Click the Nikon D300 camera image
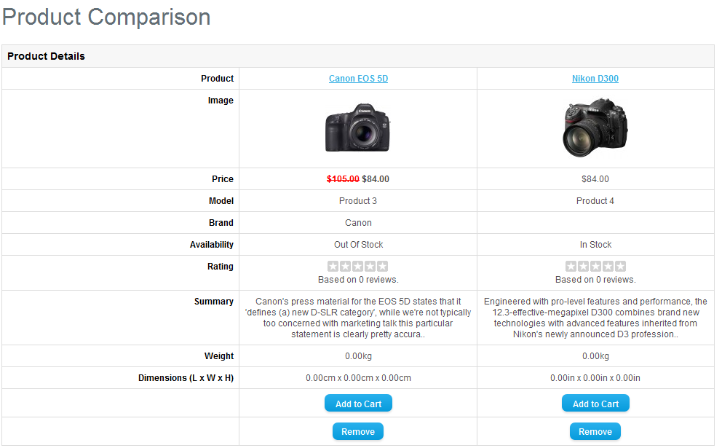Image resolution: width=722 pixels, height=448 pixels. pyautogui.click(x=595, y=129)
